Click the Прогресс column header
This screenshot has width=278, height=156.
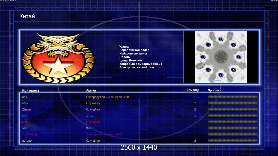tap(215, 90)
